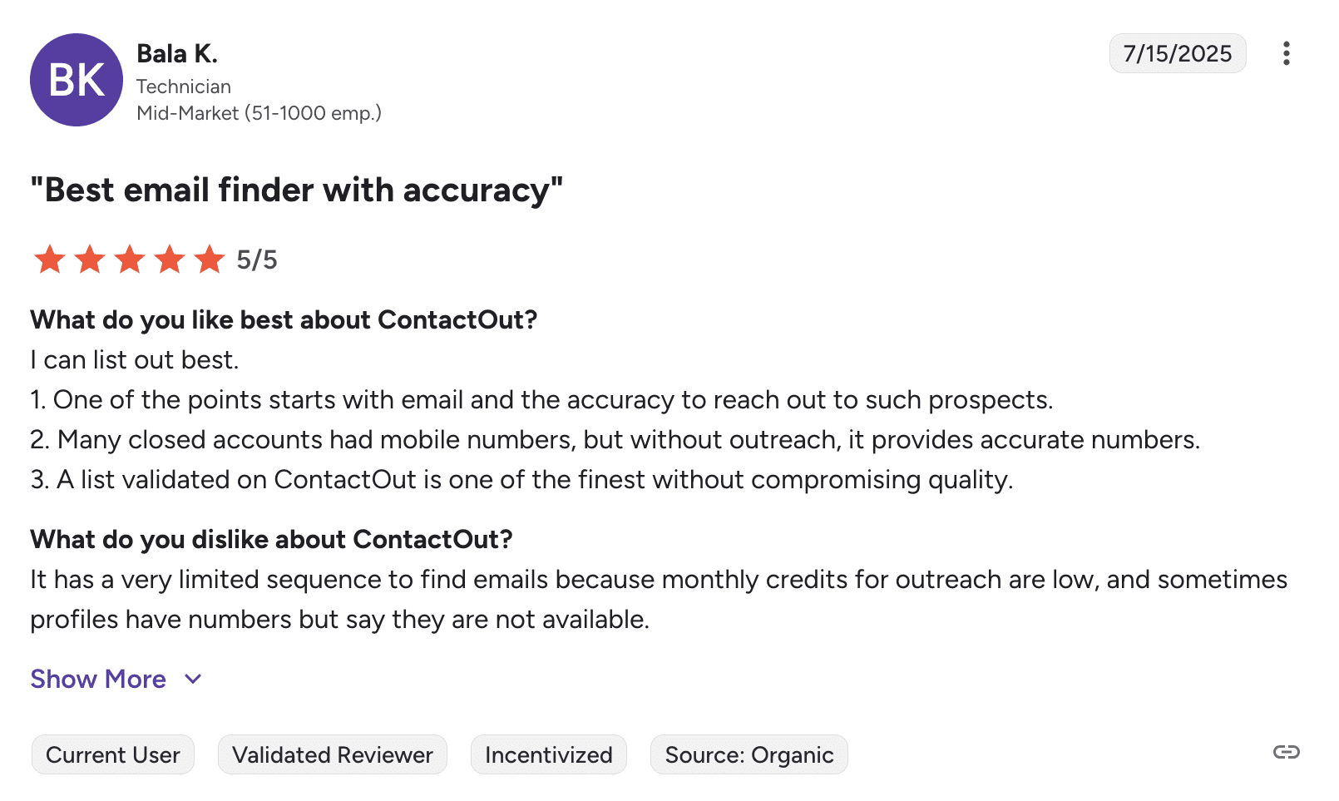Click the 7/15/2025 date badge
Viewport: 1339px width, 801px height.
click(1178, 53)
